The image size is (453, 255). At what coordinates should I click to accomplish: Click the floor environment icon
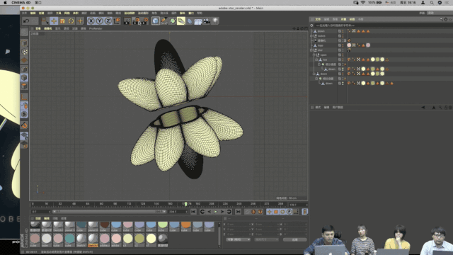(198, 21)
